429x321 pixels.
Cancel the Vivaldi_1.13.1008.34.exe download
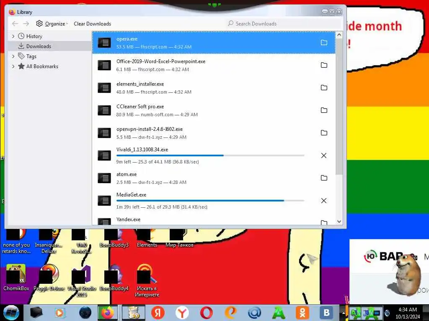click(324, 155)
